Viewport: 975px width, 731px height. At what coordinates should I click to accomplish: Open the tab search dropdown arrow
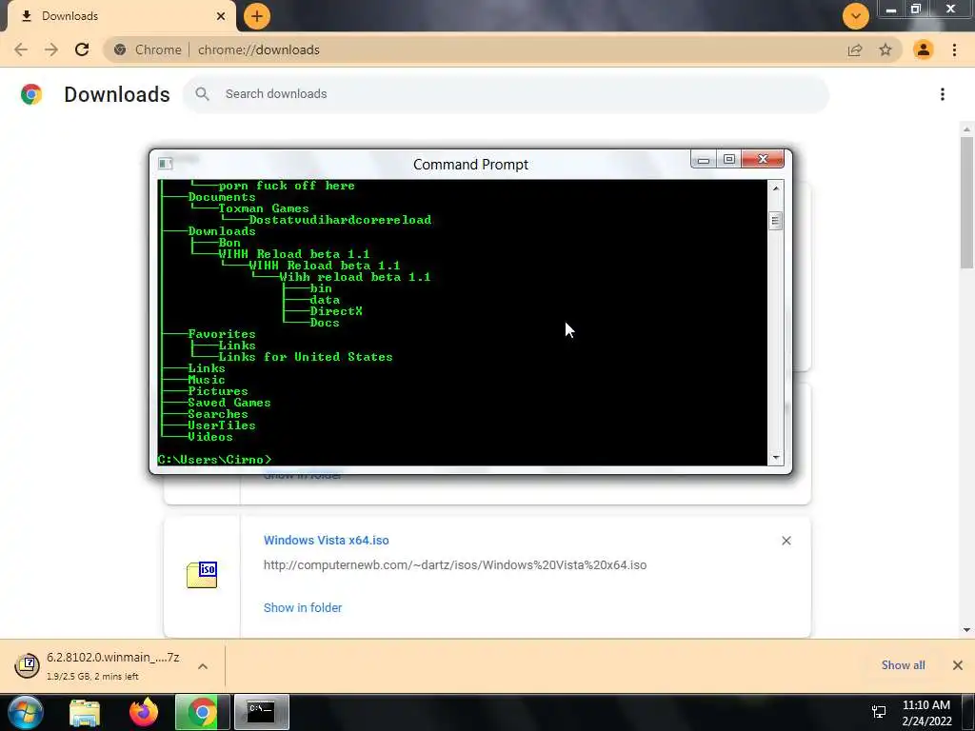point(856,16)
